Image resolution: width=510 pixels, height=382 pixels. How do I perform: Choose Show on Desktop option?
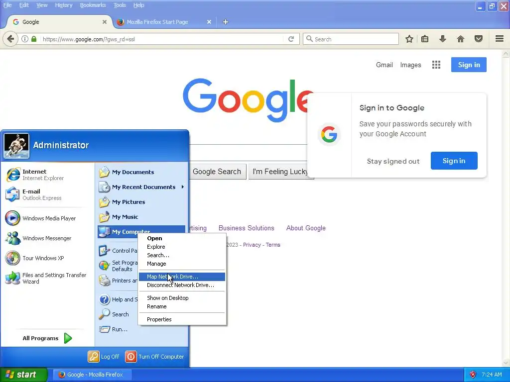pyautogui.click(x=182, y=298)
